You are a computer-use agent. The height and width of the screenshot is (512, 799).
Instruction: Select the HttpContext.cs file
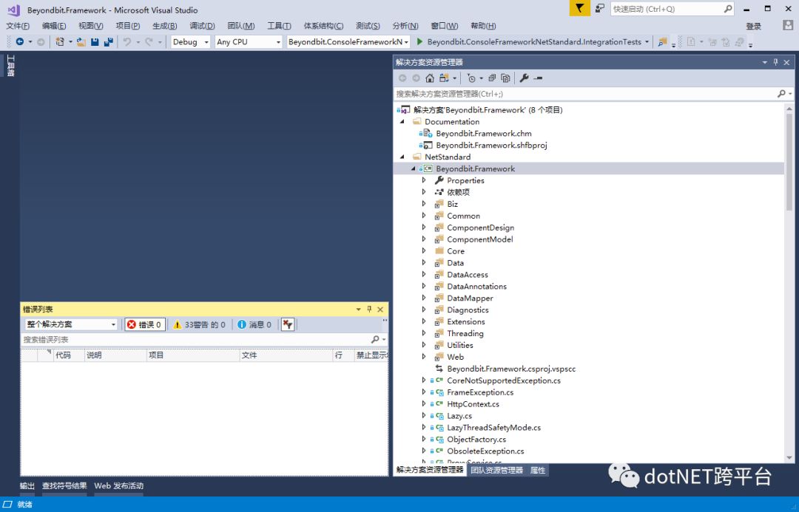click(x=473, y=404)
